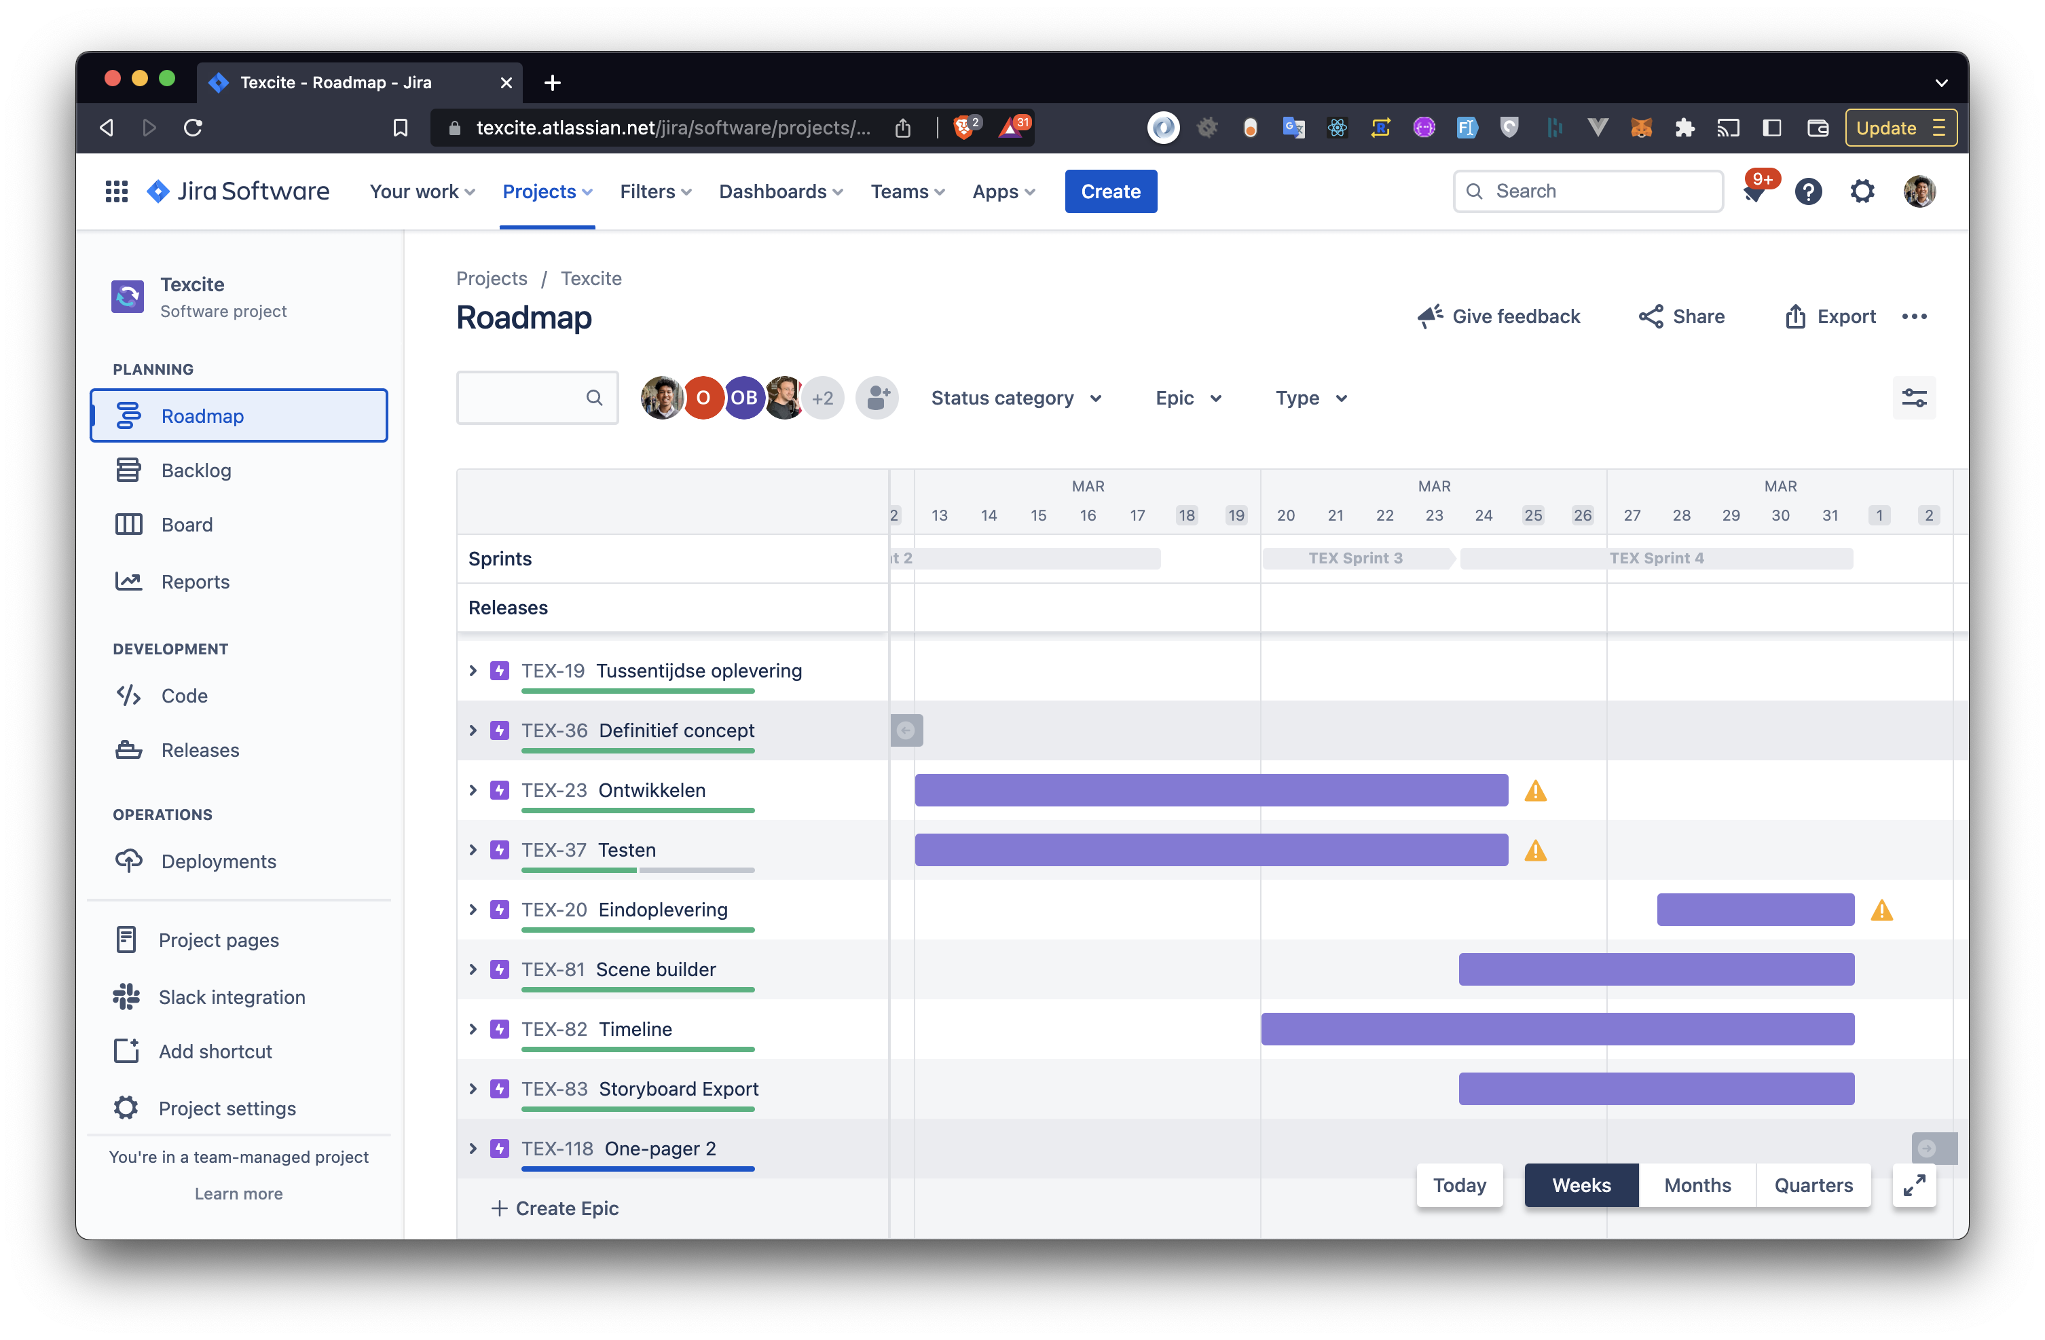2045x1340 pixels.
Task: Open the Jira app switcher grid
Action: click(117, 191)
